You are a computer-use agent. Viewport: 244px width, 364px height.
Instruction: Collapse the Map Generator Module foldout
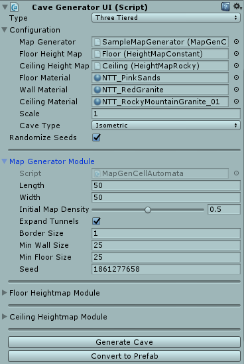(x=5, y=161)
